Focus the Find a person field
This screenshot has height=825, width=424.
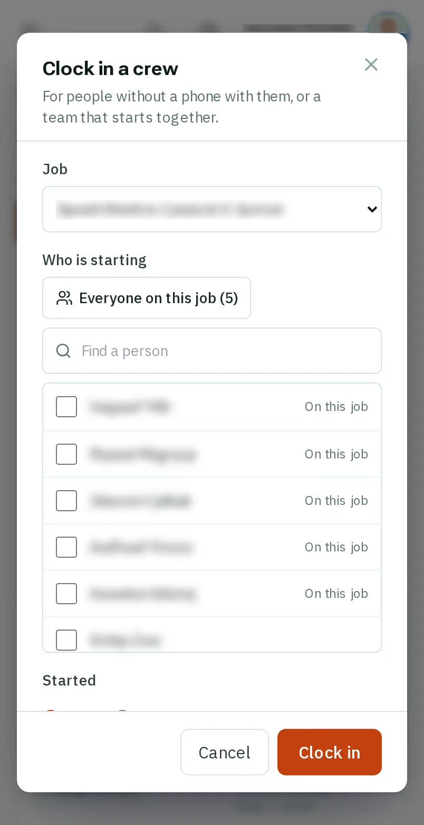(212, 351)
